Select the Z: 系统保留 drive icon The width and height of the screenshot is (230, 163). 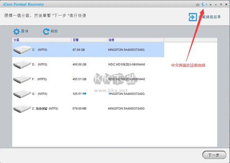coord(21,108)
